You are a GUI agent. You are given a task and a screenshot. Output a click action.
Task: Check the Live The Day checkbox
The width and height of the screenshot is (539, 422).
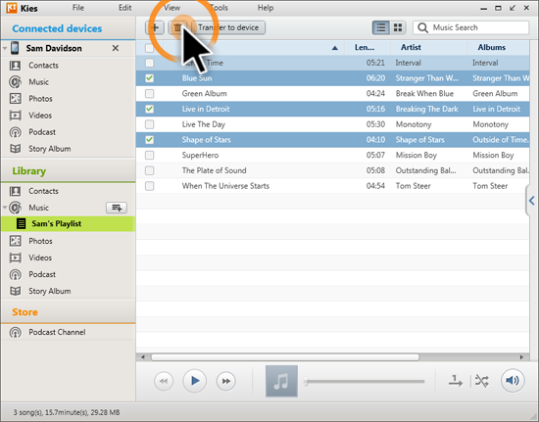[149, 124]
